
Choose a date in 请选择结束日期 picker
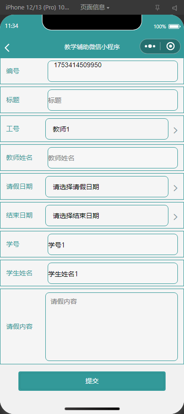pos(107,215)
